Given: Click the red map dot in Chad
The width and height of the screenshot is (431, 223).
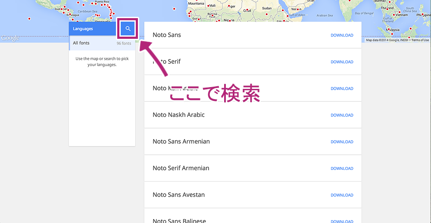Looking at the screenshot, I should (x=247, y=10).
